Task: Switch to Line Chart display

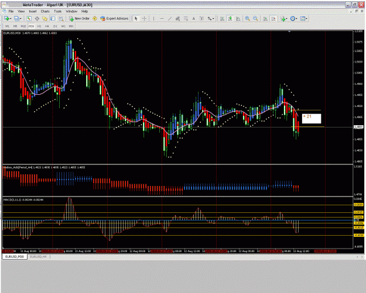Action: click(238, 18)
